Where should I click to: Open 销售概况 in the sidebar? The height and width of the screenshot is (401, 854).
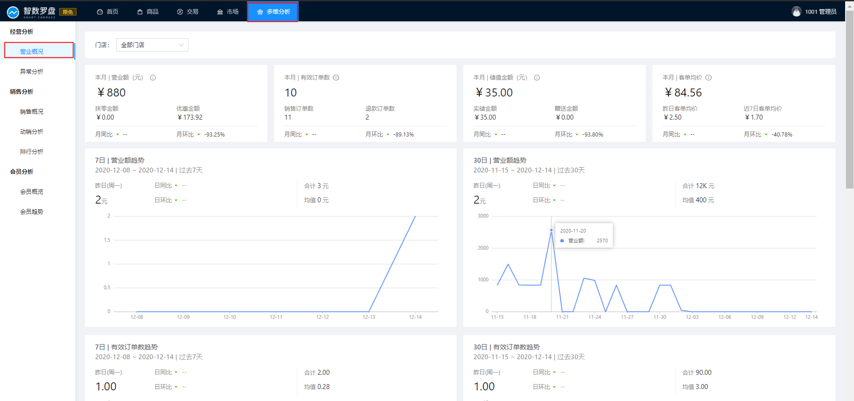pyautogui.click(x=32, y=112)
